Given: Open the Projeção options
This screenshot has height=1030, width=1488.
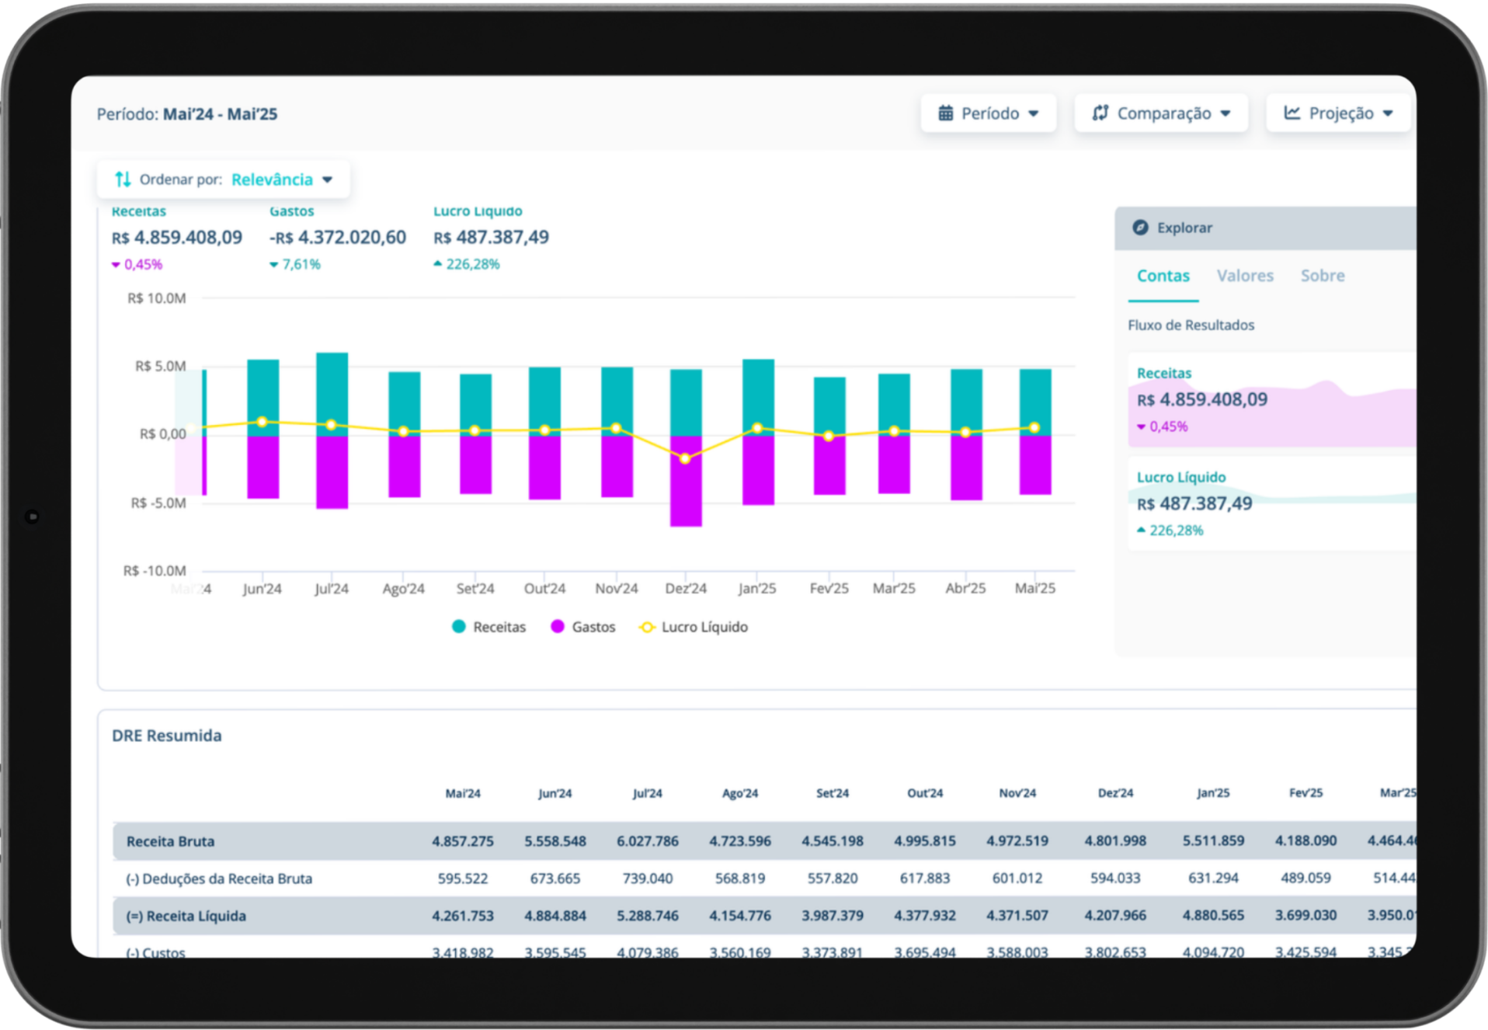Looking at the screenshot, I should click(1338, 112).
